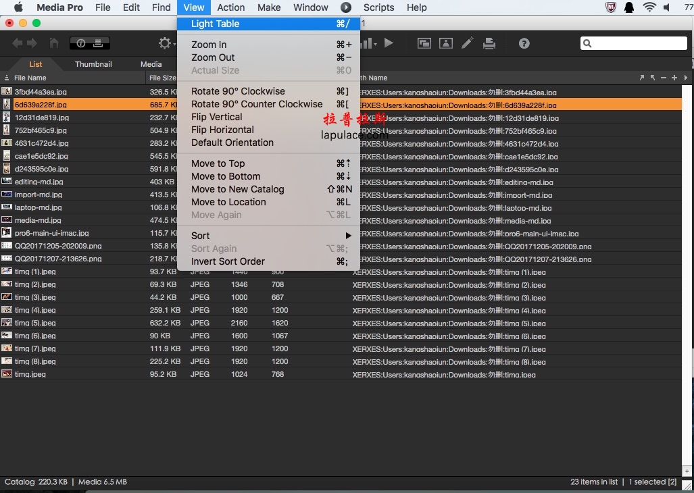Click the up-right arrow icon in column header

(642, 78)
